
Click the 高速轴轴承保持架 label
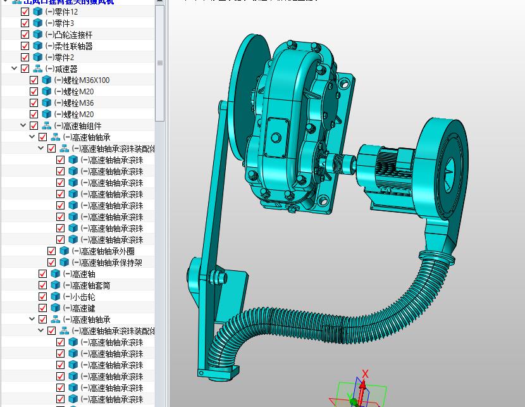click(x=107, y=263)
